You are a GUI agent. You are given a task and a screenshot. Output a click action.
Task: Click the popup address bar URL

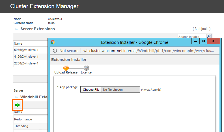point(148,51)
